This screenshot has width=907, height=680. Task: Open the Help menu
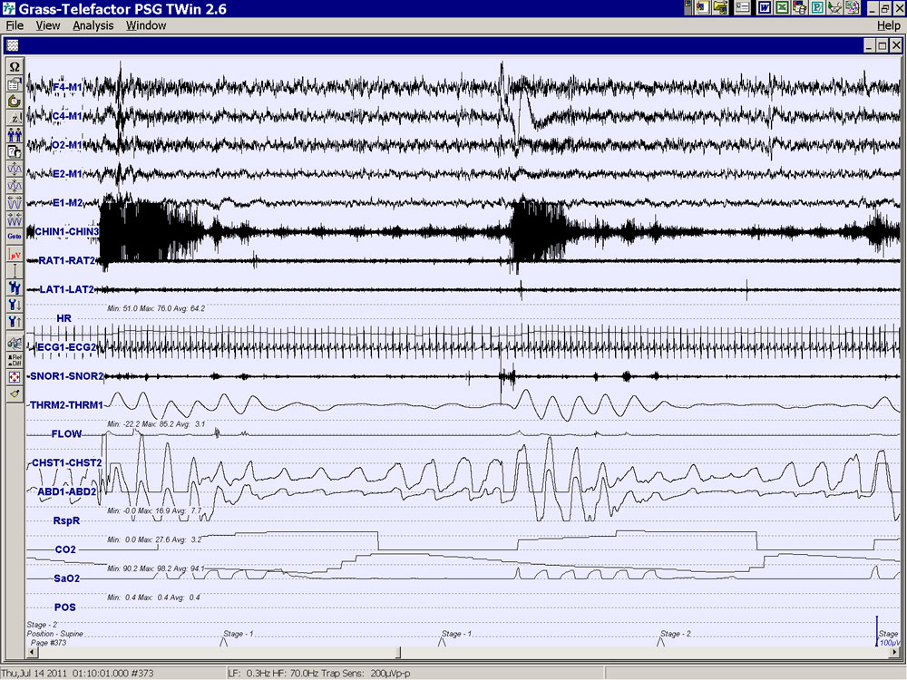point(888,25)
